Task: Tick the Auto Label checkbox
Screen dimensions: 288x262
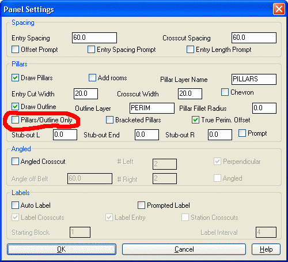Action: (15, 205)
